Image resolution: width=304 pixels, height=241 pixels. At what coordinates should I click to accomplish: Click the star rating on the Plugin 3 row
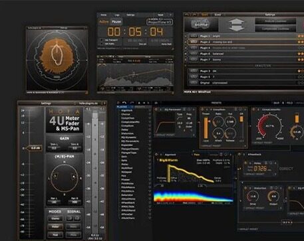tap(301, 71)
